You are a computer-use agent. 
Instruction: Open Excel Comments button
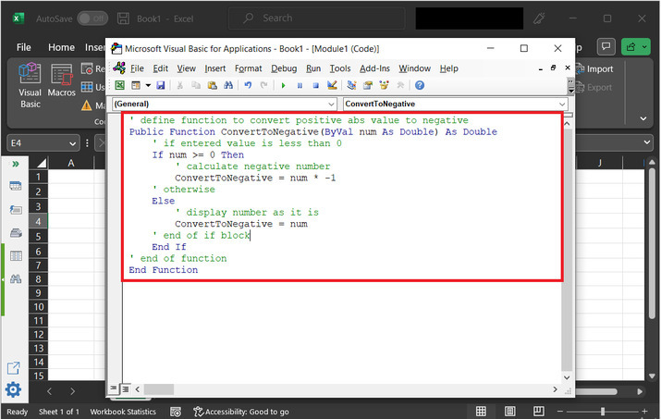click(606, 46)
